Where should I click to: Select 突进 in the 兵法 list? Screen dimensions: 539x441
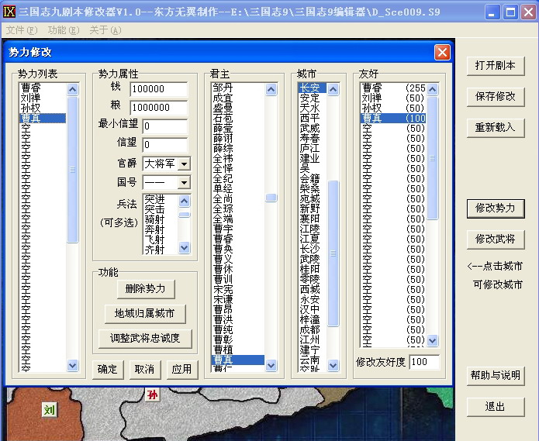tap(161, 199)
